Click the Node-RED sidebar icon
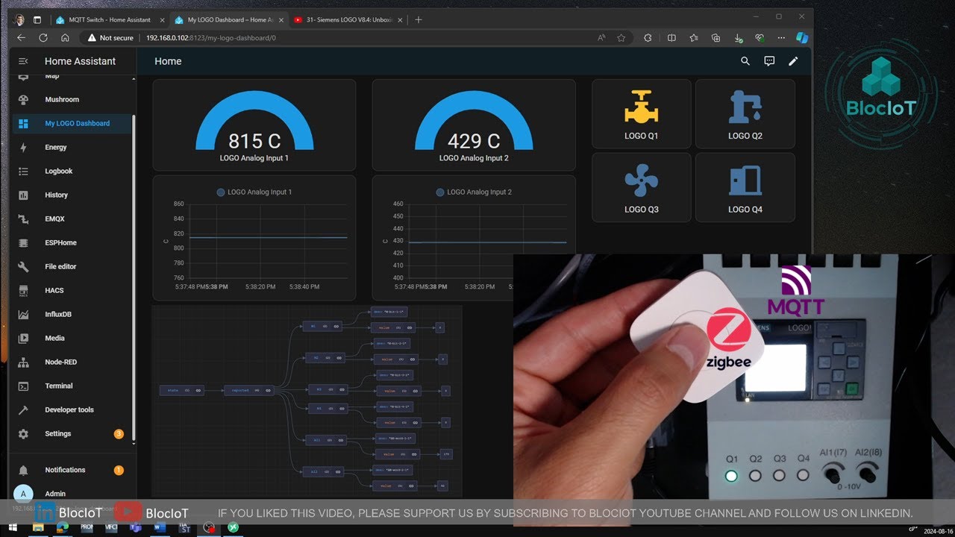Image resolution: width=955 pixels, height=537 pixels. [23, 362]
